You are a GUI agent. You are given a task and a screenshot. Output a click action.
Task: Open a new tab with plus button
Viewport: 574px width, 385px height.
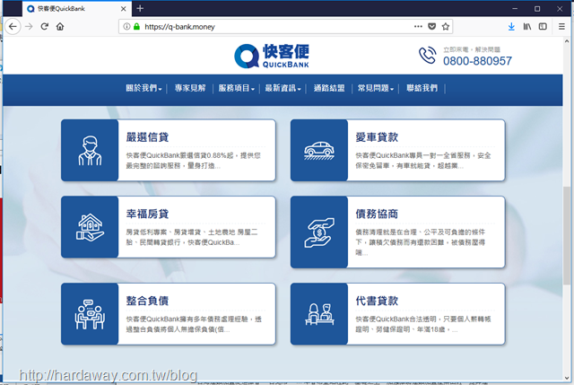click(140, 8)
